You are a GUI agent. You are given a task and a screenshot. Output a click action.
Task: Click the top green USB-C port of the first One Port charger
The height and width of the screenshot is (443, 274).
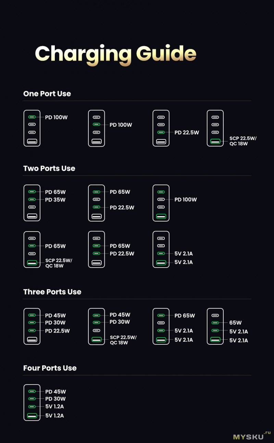click(x=32, y=117)
